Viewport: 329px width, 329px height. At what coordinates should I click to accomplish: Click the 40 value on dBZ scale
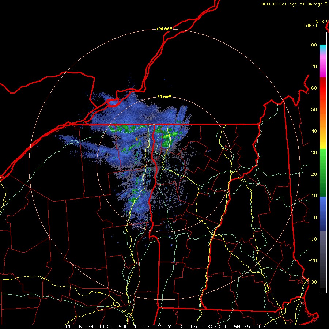tap(314, 131)
